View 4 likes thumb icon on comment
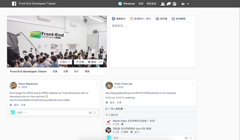Screen dimensions: 240x140 pyautogui.click(x=136, y=132)
